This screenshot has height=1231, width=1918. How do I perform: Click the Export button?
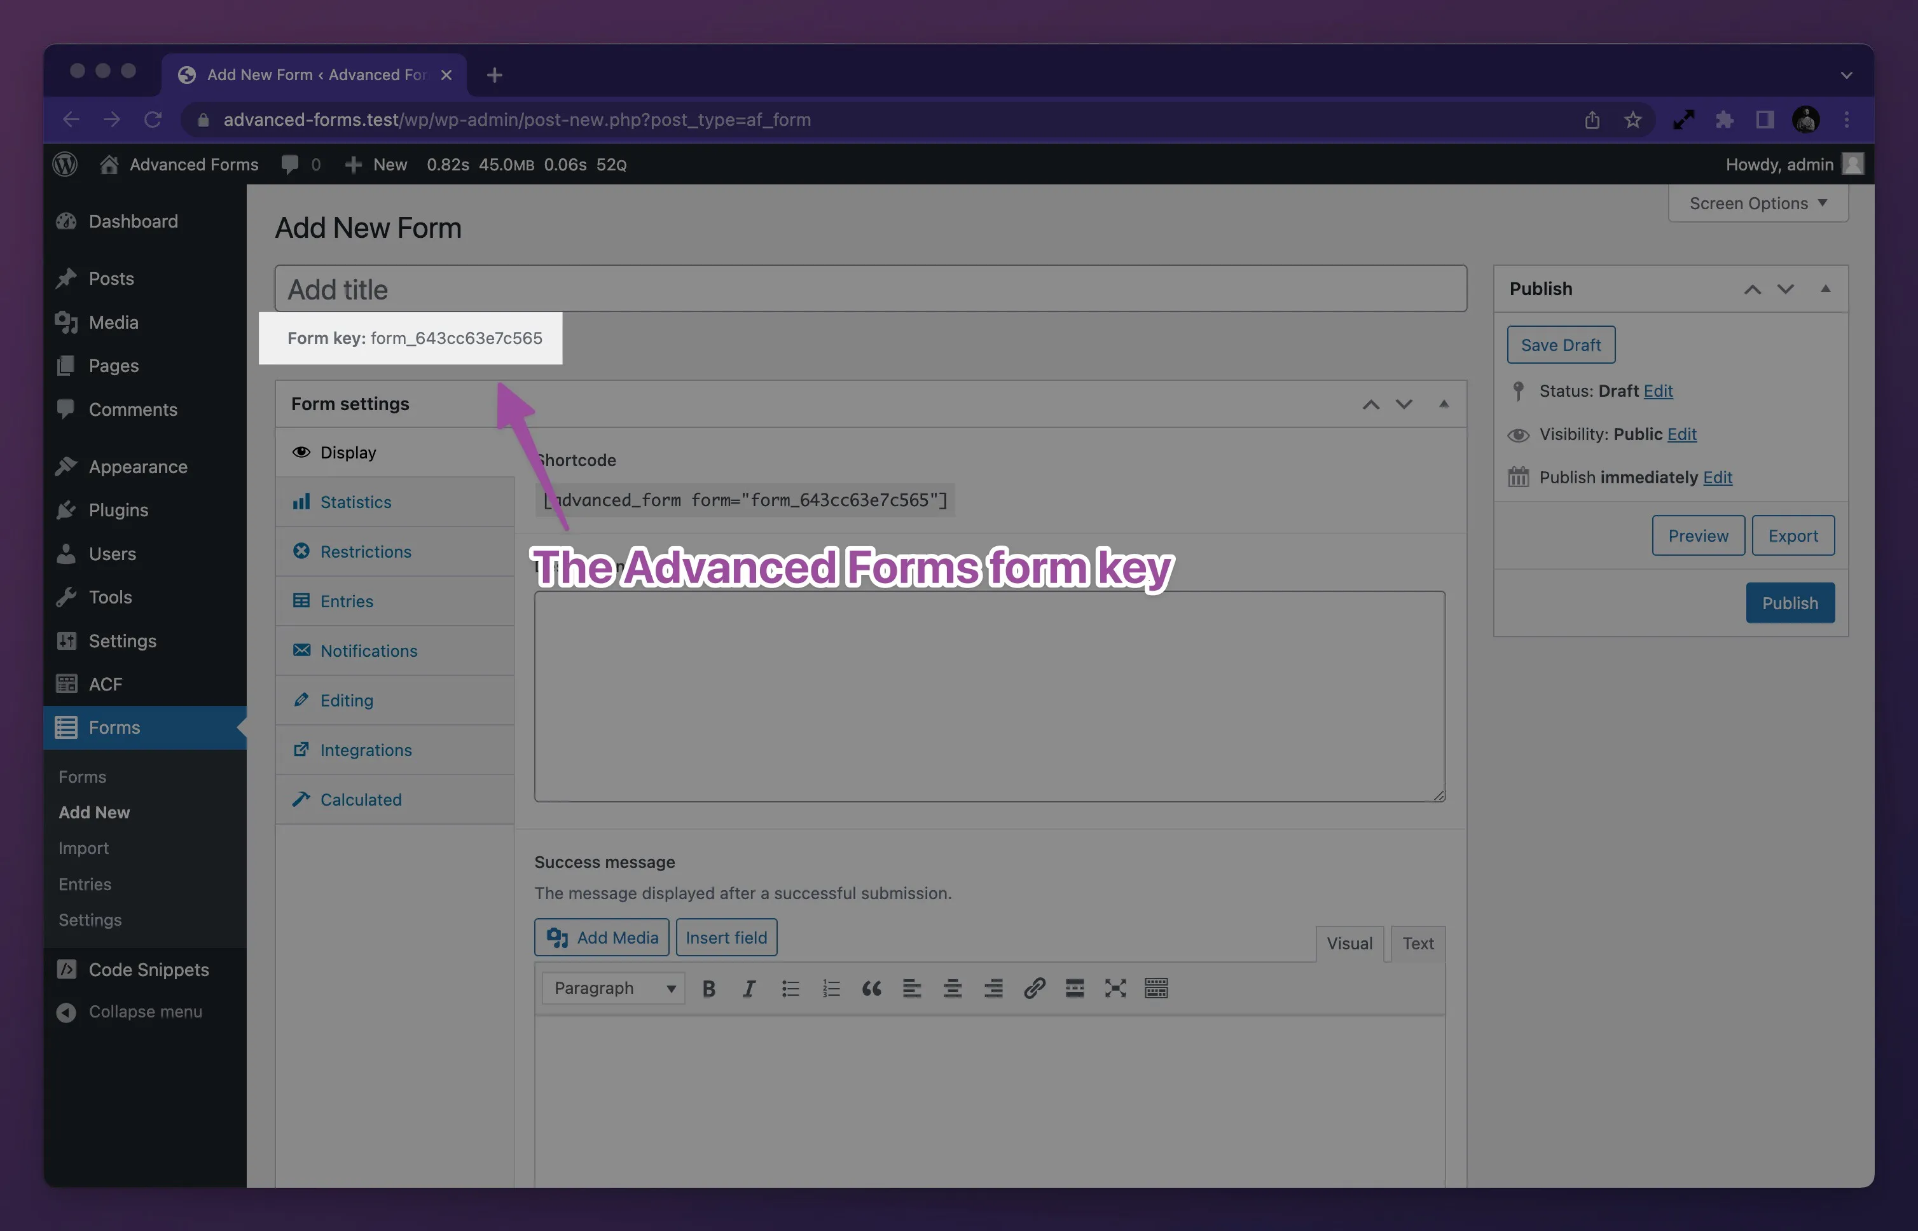tap(1793, 535)
